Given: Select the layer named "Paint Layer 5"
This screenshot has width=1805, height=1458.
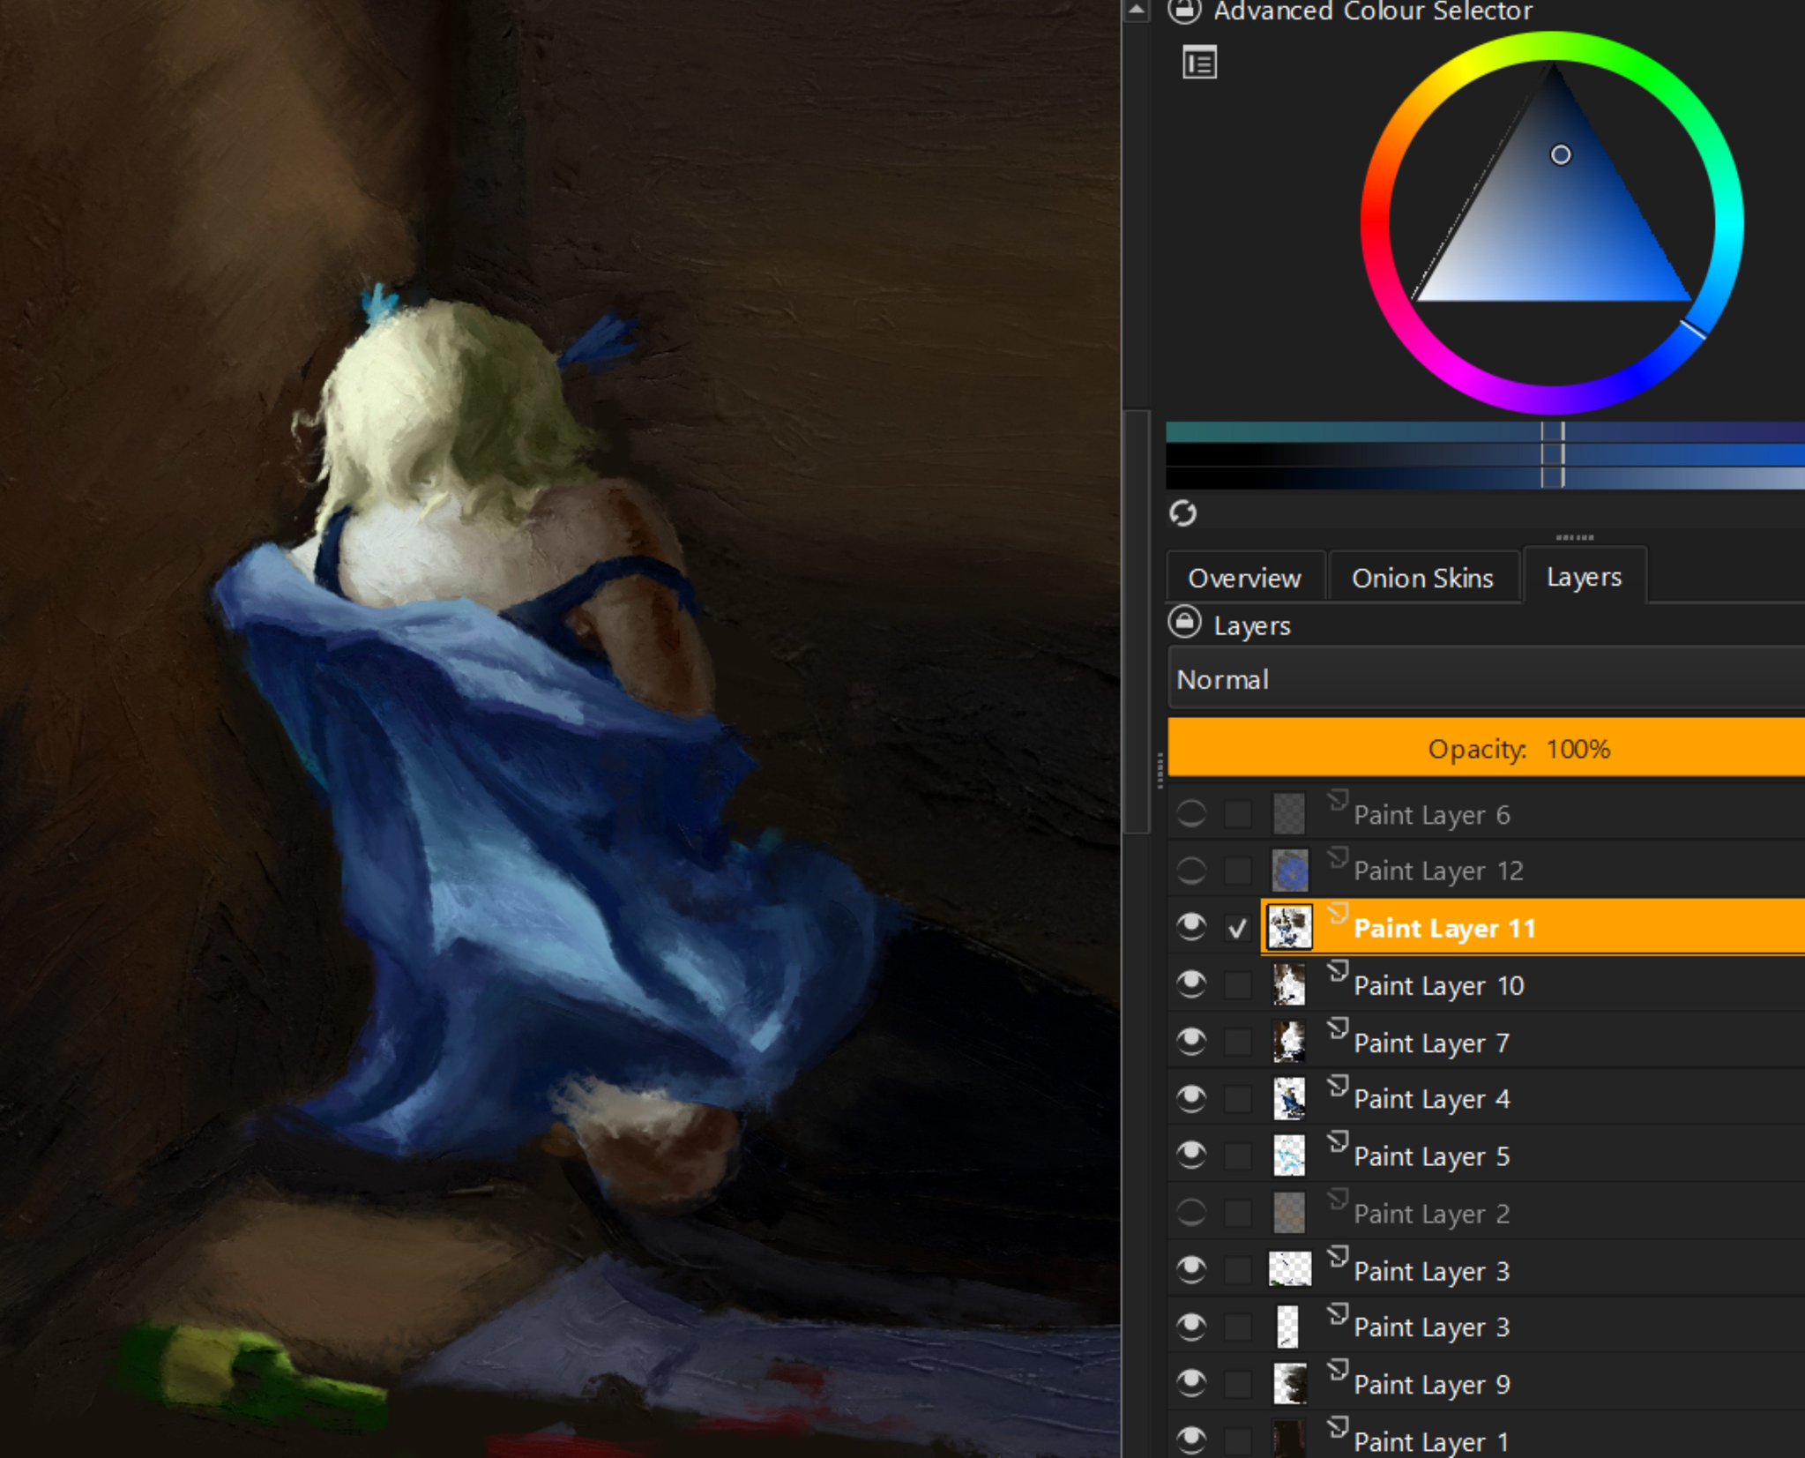Looking at the screenshot, I should pos(1431,1156).
